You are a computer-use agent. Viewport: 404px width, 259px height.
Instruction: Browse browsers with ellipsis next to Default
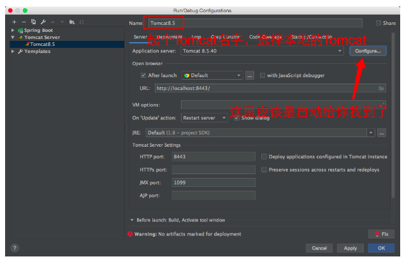(250, 75)
